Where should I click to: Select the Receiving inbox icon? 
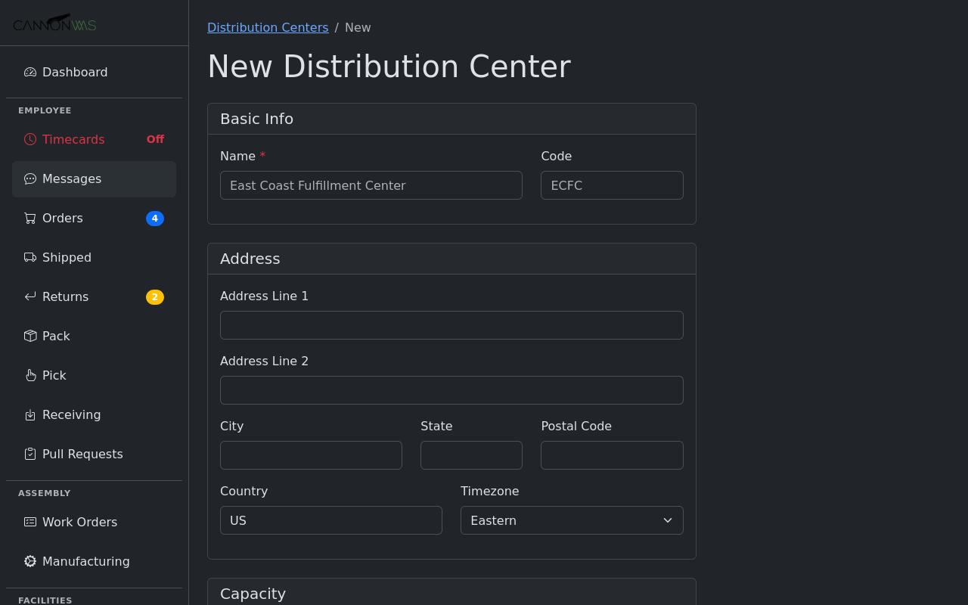29,414
